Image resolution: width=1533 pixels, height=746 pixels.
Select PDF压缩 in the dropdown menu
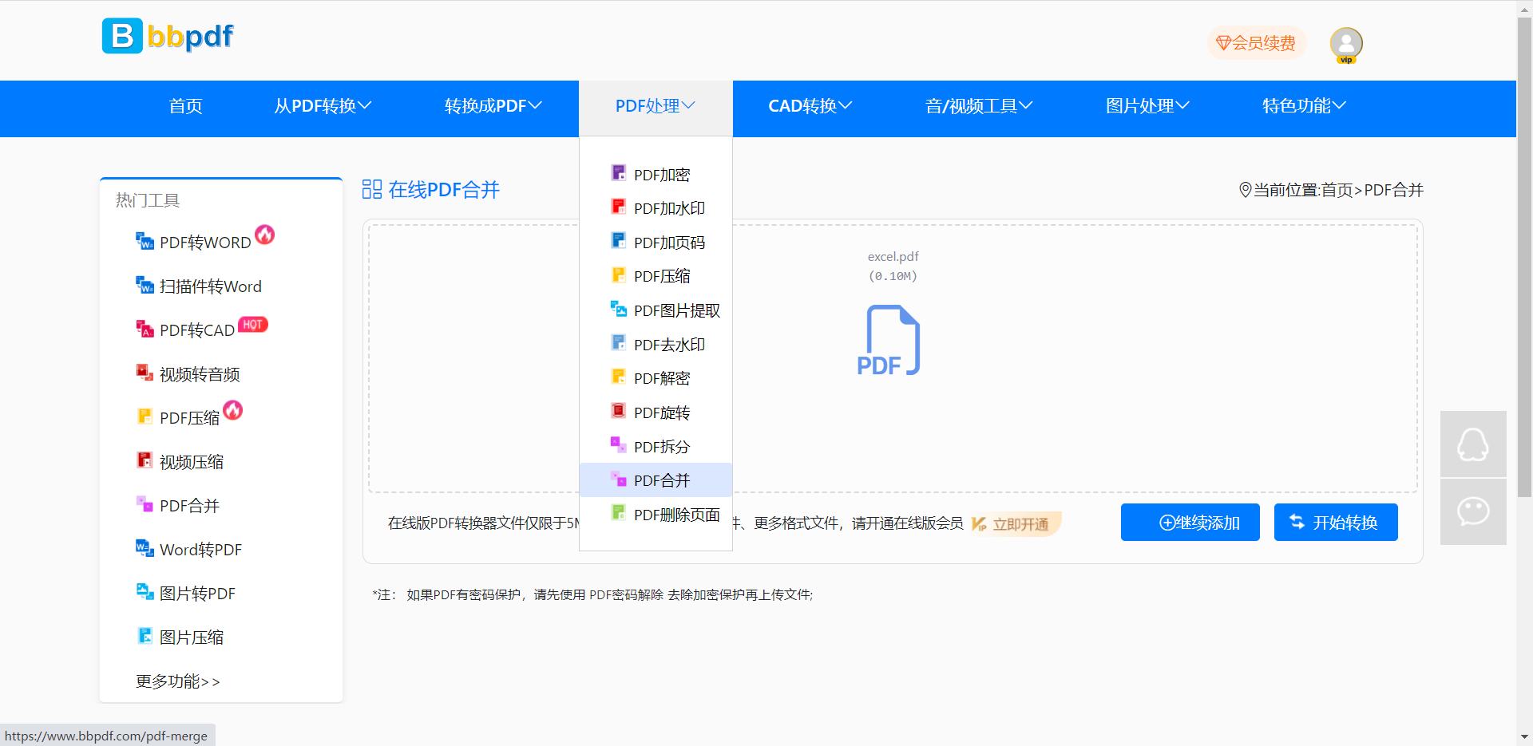[656, 276]
